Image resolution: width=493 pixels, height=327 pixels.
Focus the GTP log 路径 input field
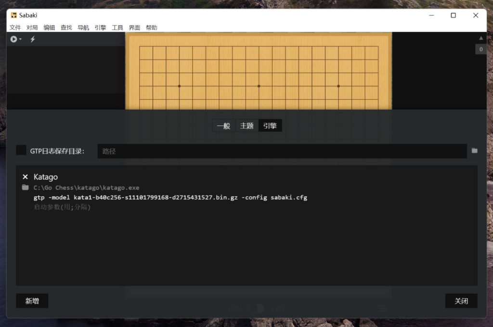[x=282, y=151]
